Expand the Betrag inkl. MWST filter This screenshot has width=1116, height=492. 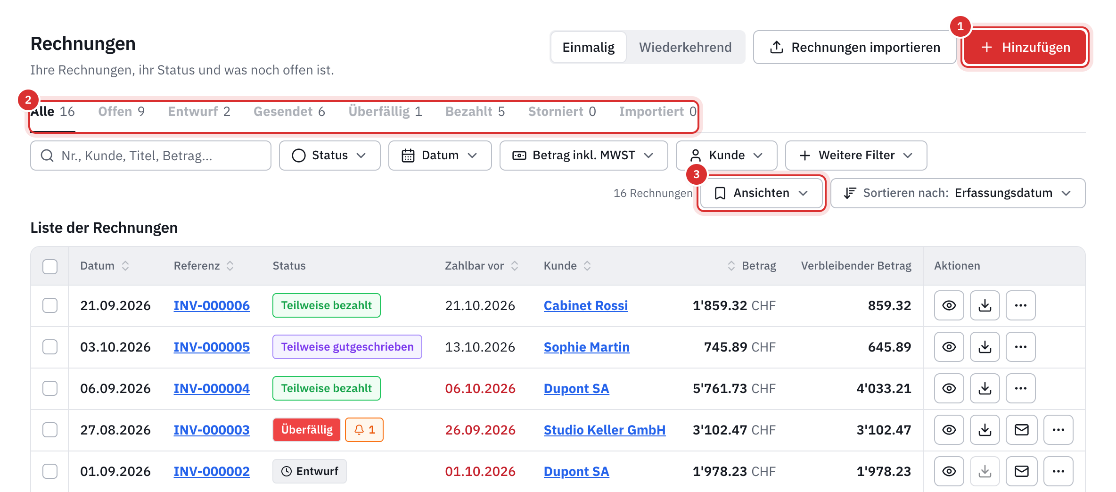(x=583, y=156)
